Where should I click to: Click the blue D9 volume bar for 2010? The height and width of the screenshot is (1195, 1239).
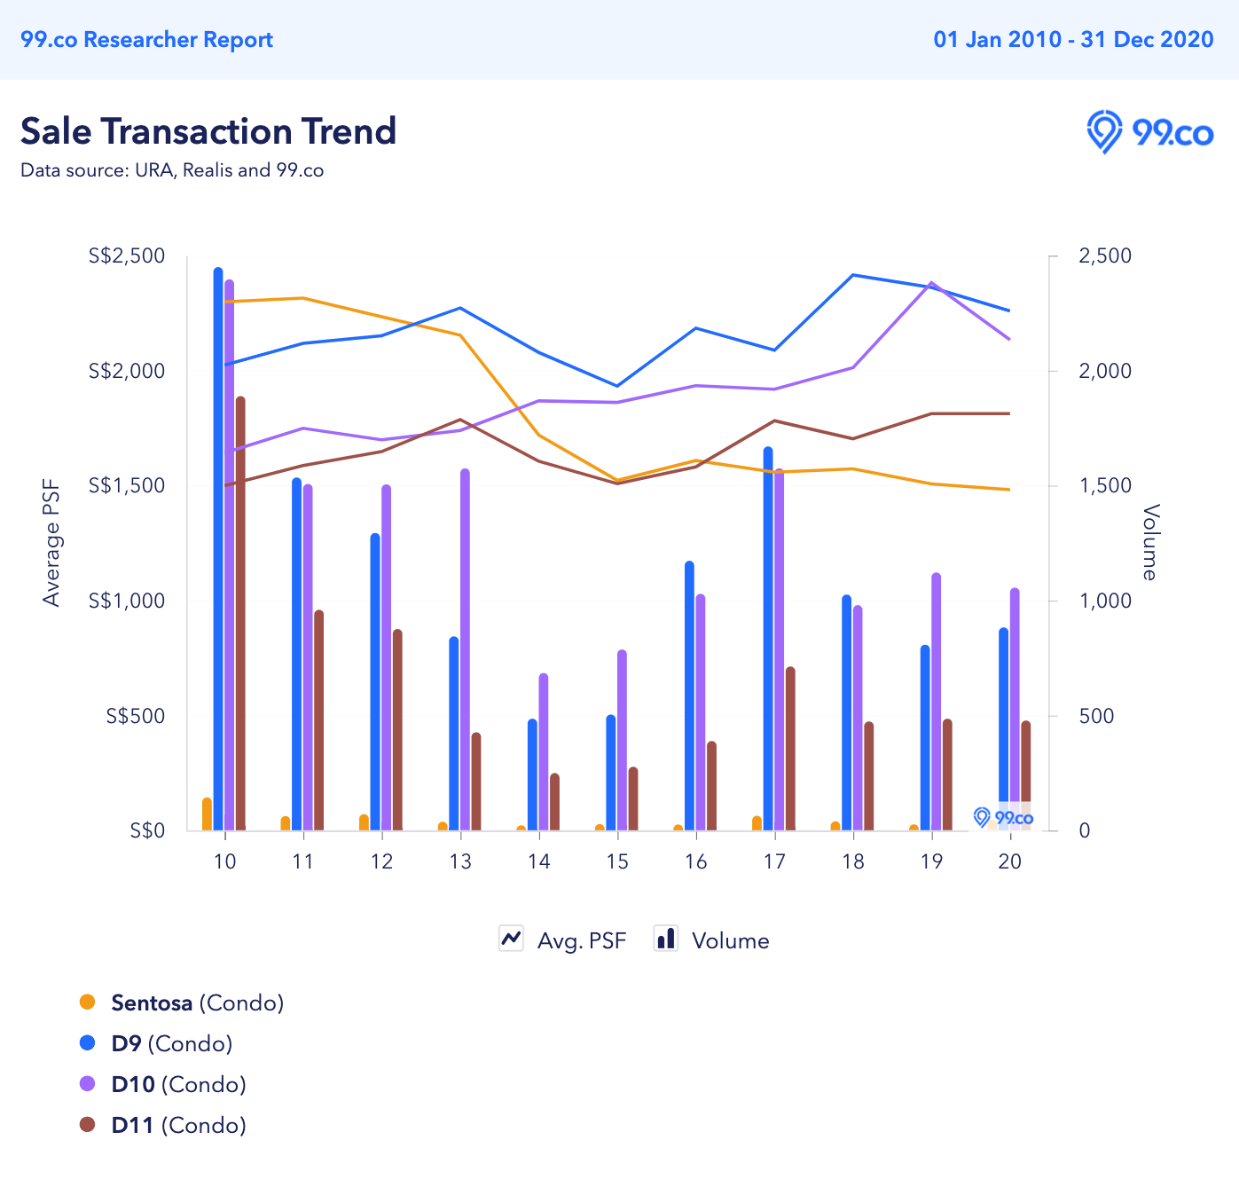pyautogui.click(x=218, y=549)
